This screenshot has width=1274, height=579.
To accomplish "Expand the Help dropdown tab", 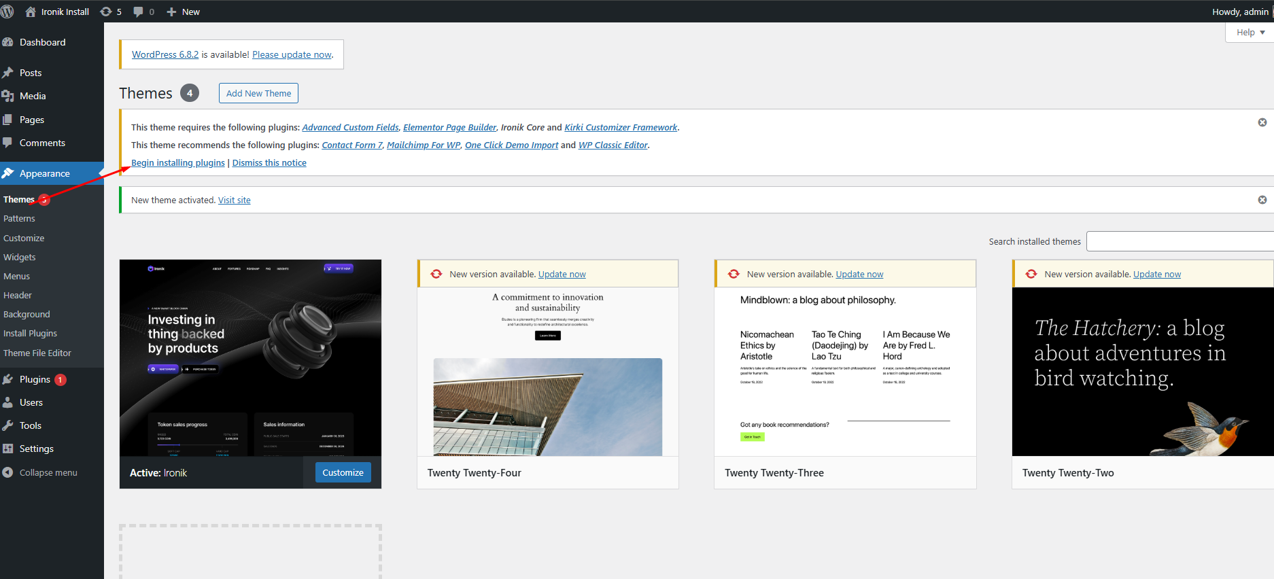I will [x=1250, y=33].
